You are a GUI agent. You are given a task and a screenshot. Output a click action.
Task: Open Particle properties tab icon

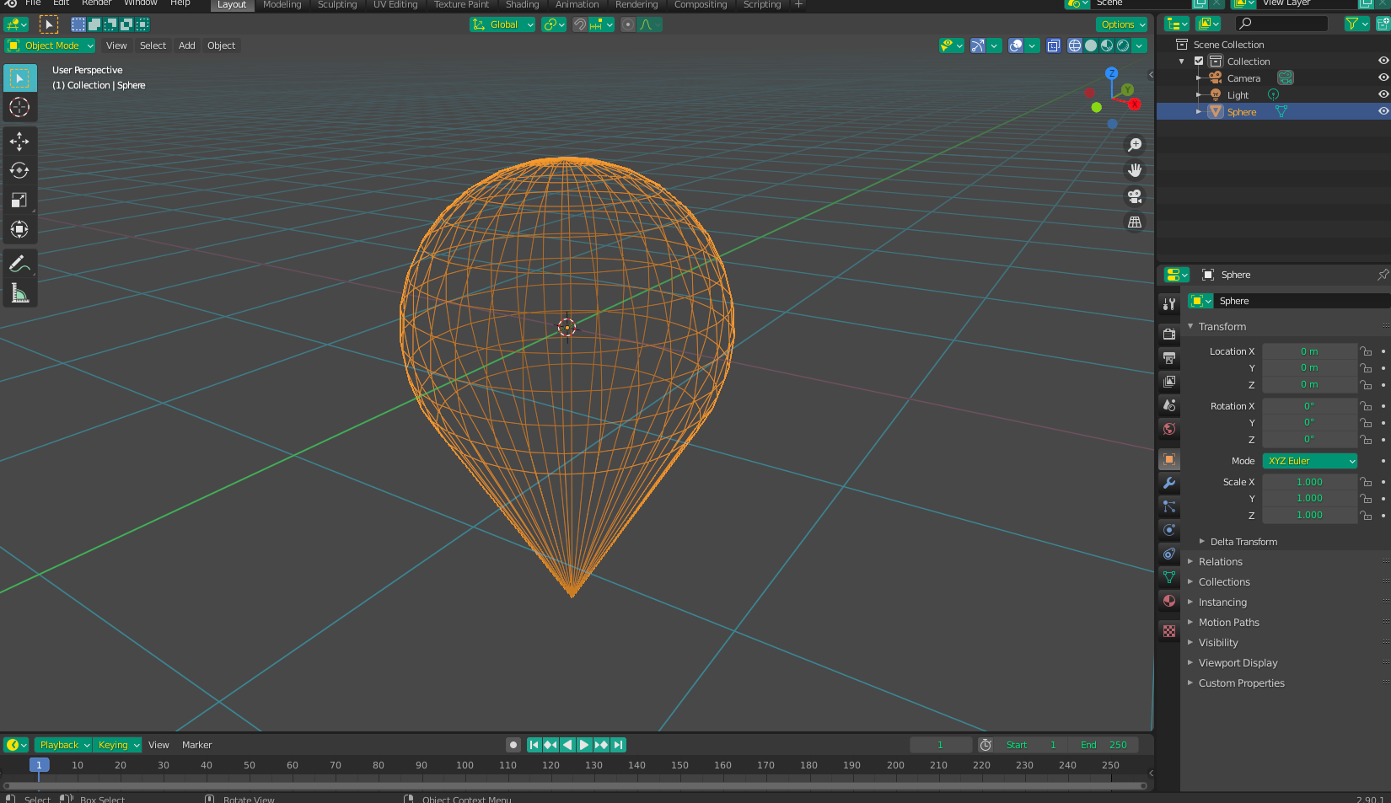[1169, 506]
